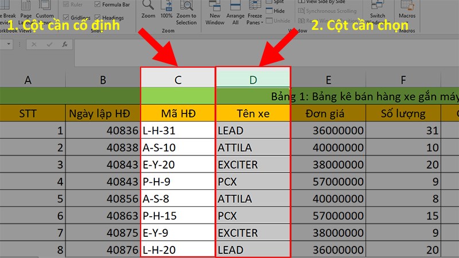Toggle the Headings checkbox
Screen dimensions: 459x258
(x=98, y=18)
